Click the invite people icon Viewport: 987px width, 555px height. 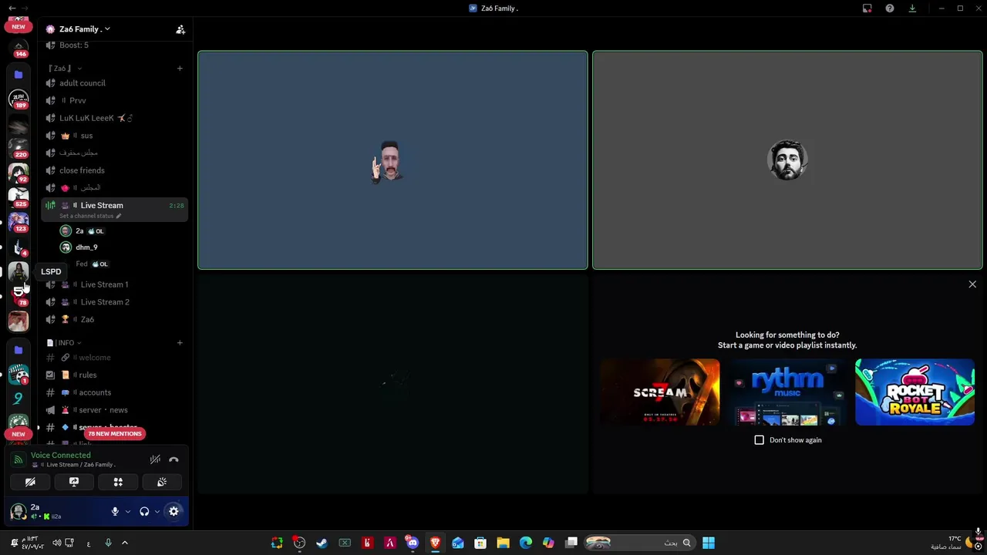180,29
